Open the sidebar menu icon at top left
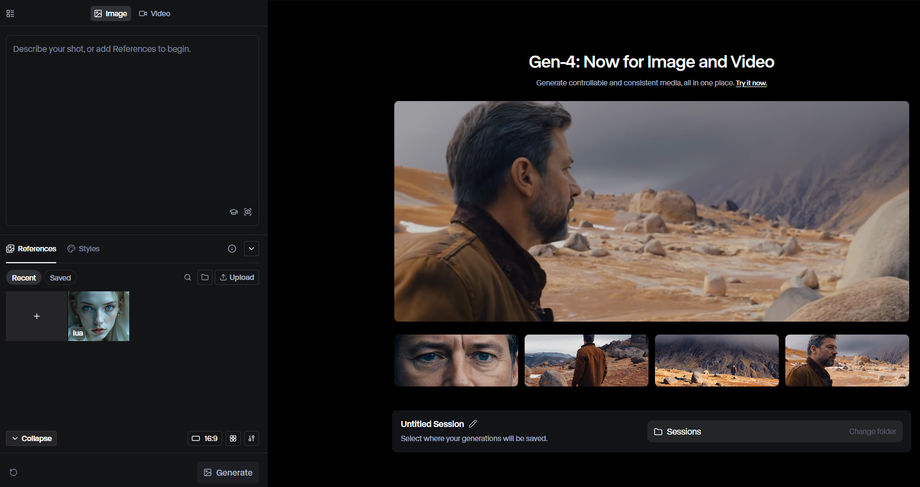 tap(10, 14)
